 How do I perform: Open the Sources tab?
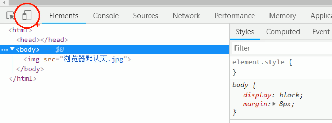[x=146, y=16]
